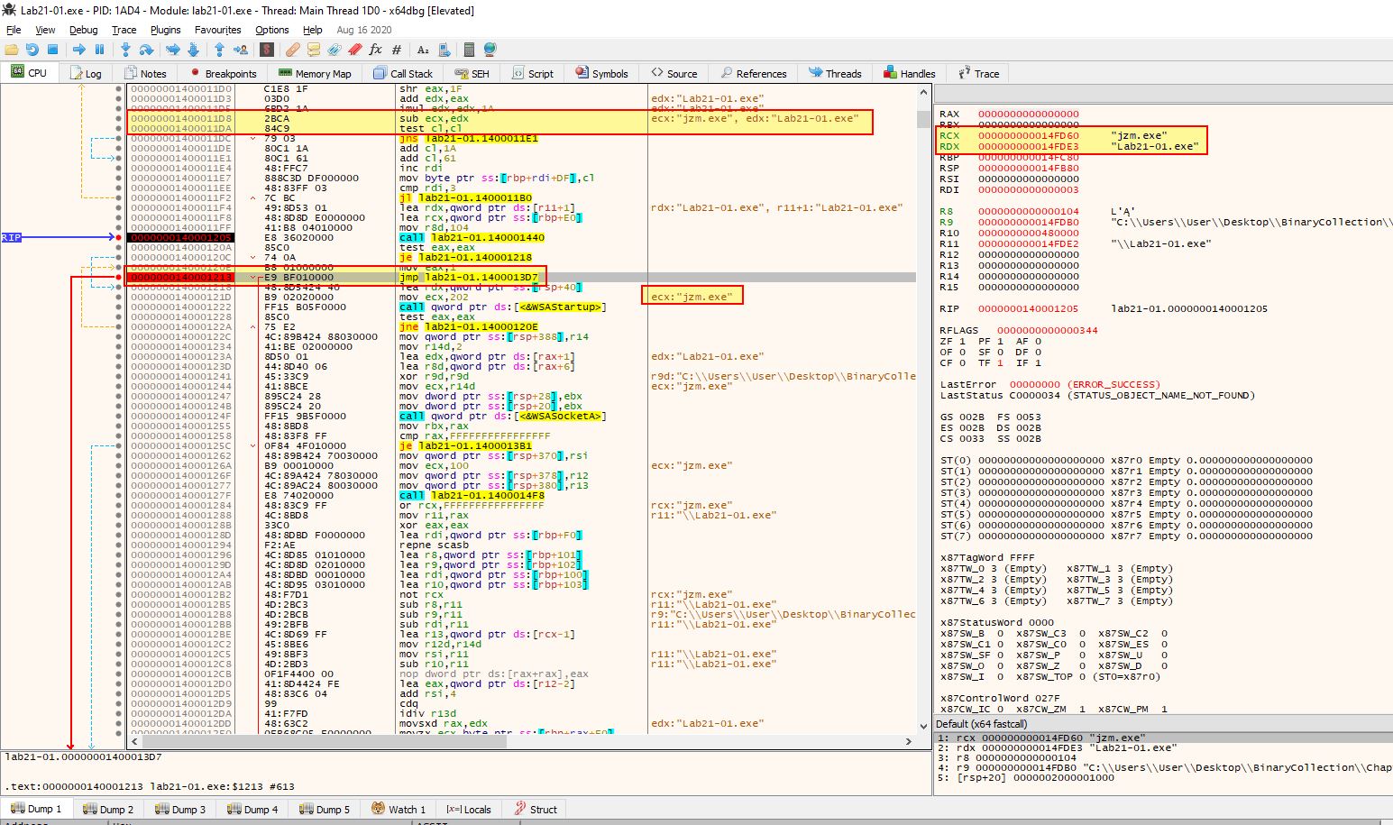This screenshot has height=825, width=1393.
Task: Show variables using the # icon
Action: click(x=396, y=50)
